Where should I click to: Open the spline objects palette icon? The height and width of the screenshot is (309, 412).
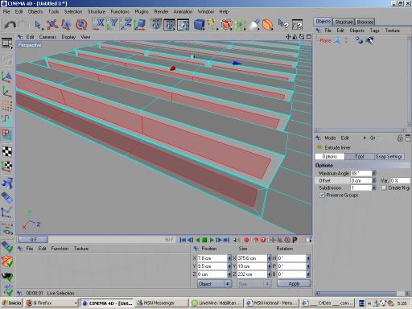point(212,25)
